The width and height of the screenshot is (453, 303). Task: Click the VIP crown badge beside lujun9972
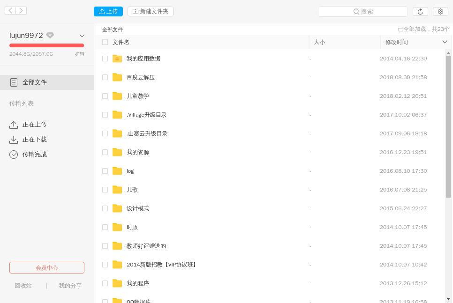pos(50,35)
